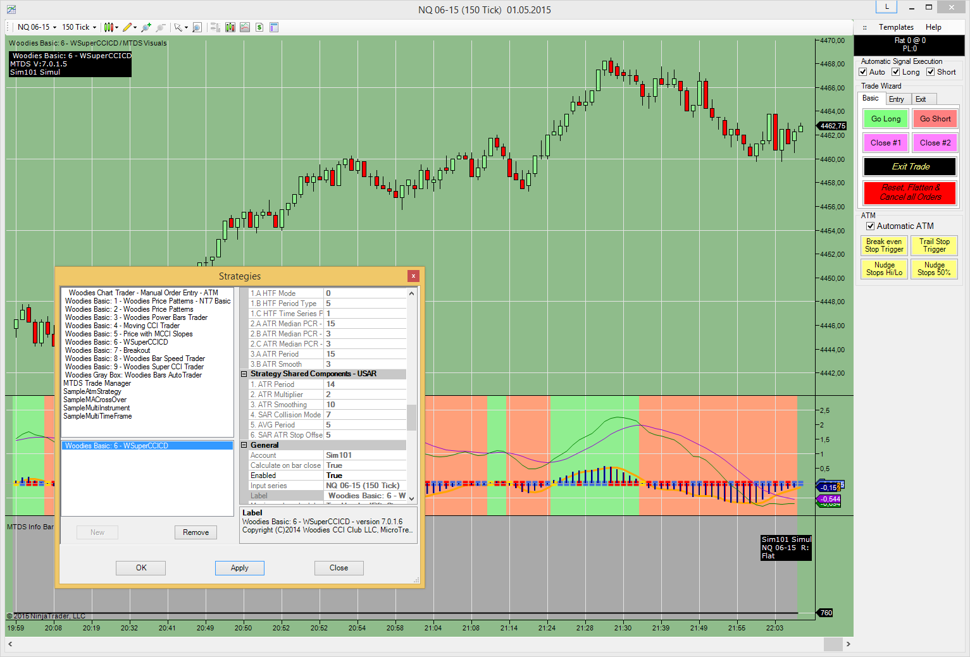The image size is (970, 657).
Task: Open the 150 Tick interval dropdown
Action: tap(79, 27)
